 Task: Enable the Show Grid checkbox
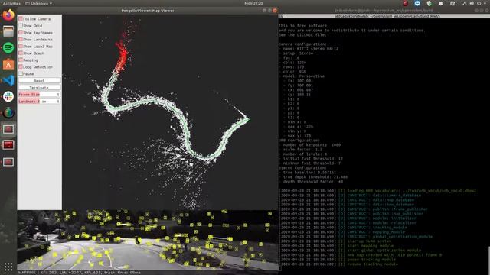coord(21,25)
